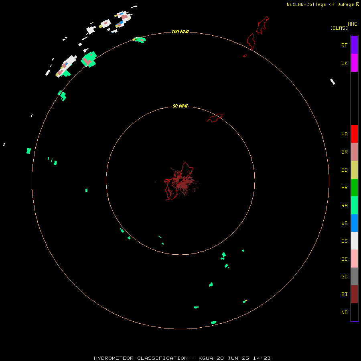Click the UK magenta legend swatch
361x361 pixels.
[x=354, y=63]
